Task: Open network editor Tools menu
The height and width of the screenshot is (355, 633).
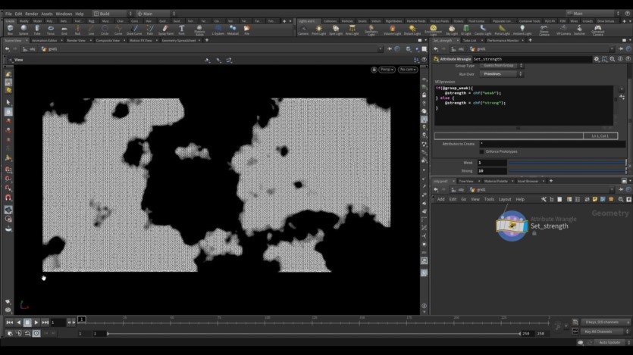Action: (x=489, y=200)
